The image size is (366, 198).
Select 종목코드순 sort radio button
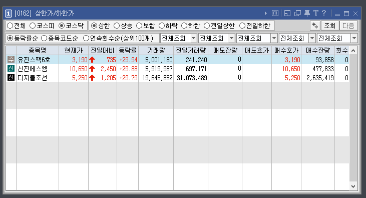[44, 38]
